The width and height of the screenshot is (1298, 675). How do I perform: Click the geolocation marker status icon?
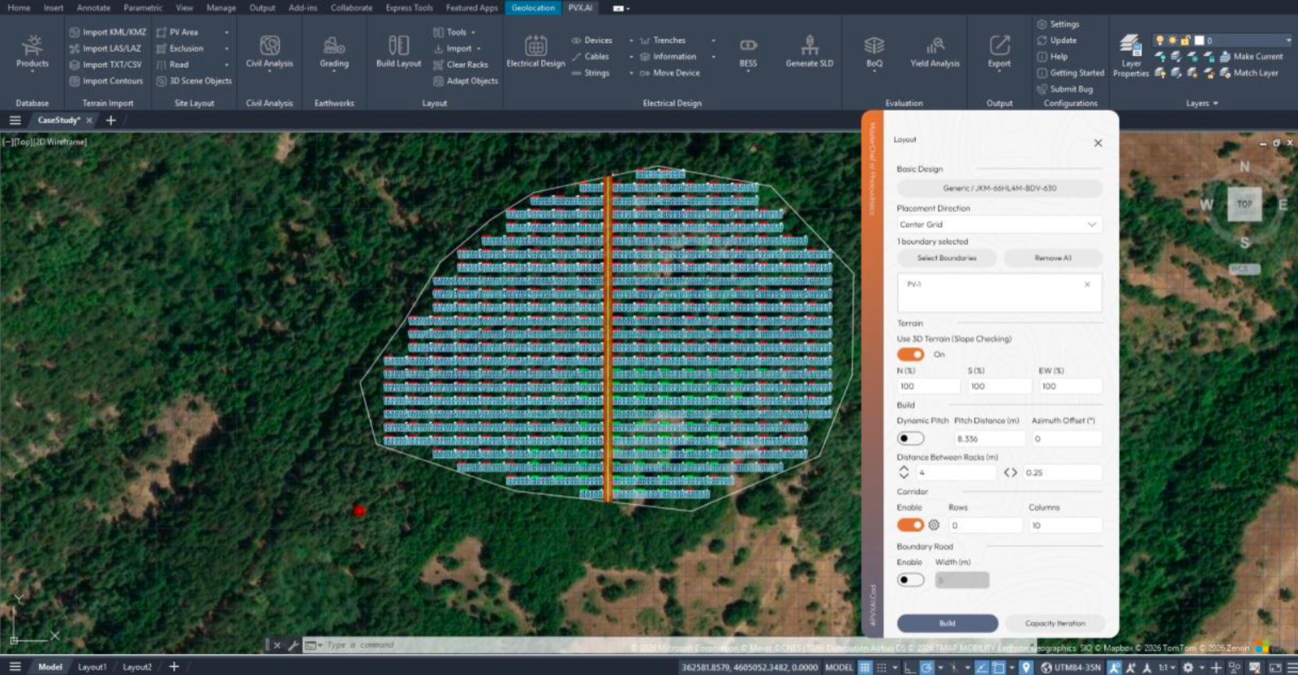pyautogui.click(x=1026, y=668)
